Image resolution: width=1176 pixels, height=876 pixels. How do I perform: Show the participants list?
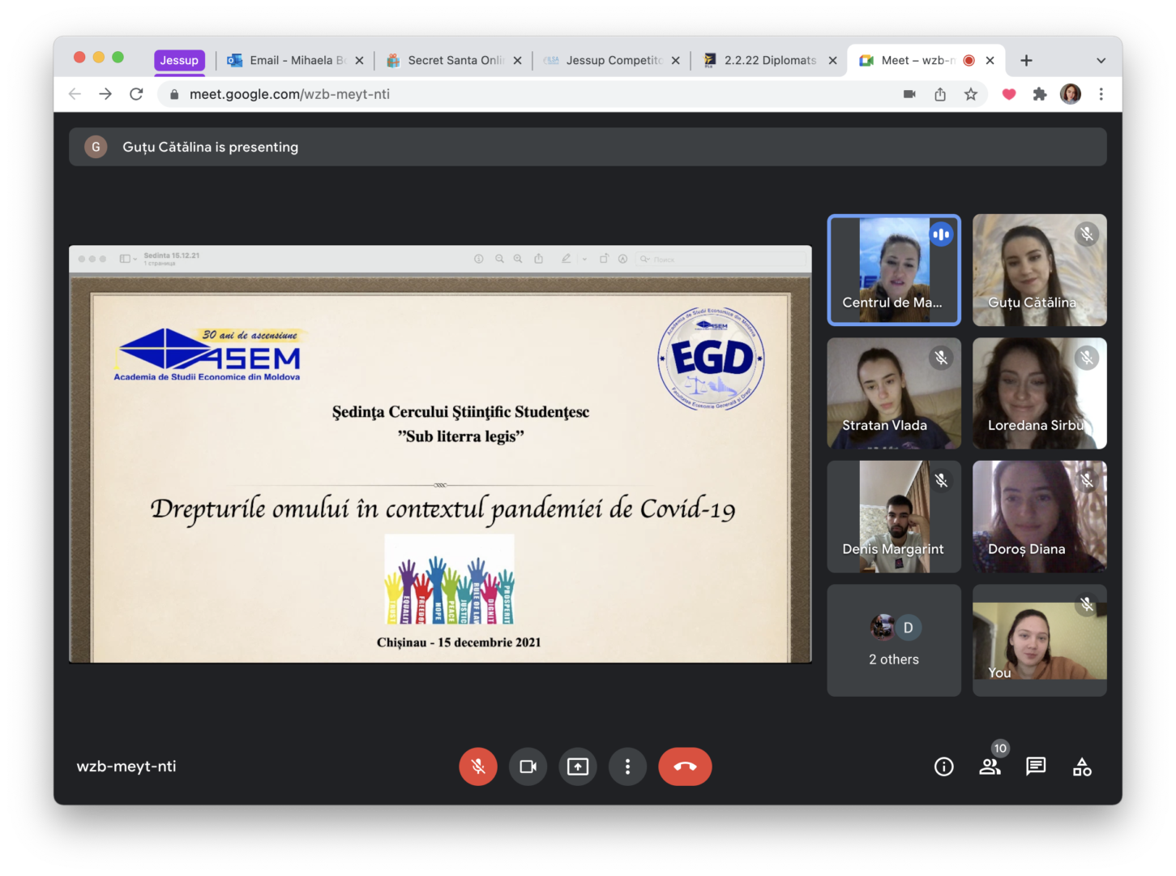coord(990,766)
